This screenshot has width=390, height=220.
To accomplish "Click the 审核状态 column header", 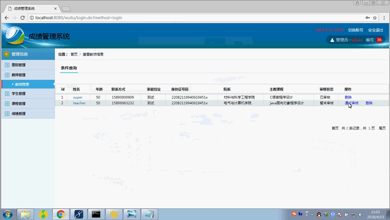I will pyautogui.click(x=327, y=89).
